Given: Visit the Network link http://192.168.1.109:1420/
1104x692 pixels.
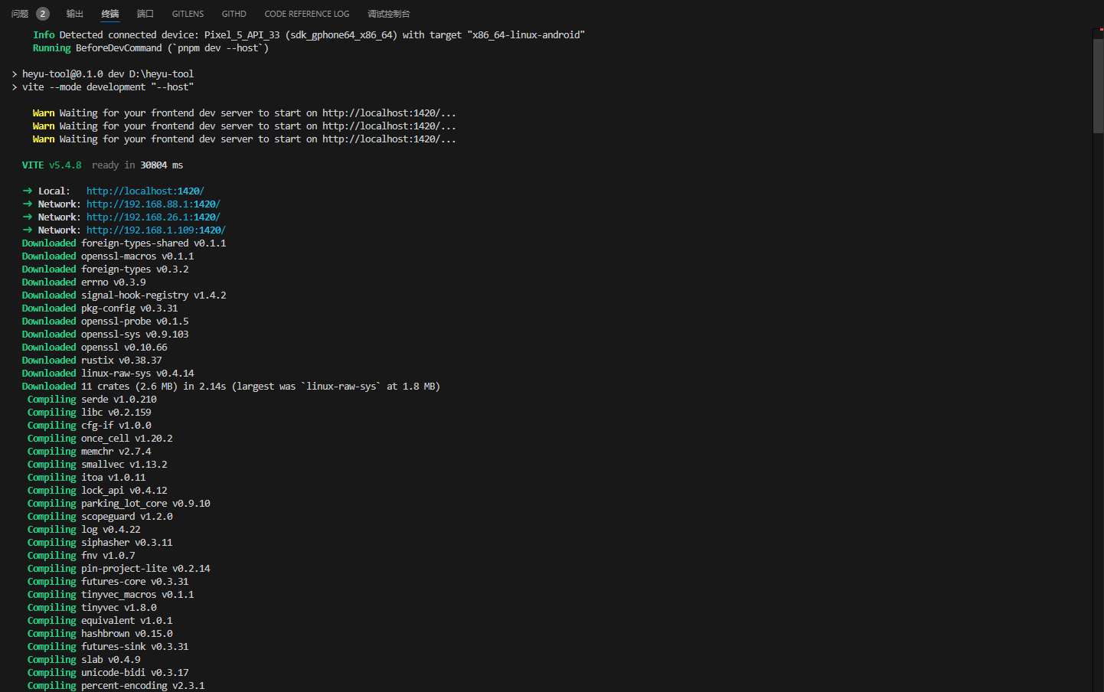Looking at the screenshot, I should [x=156, y=230].
